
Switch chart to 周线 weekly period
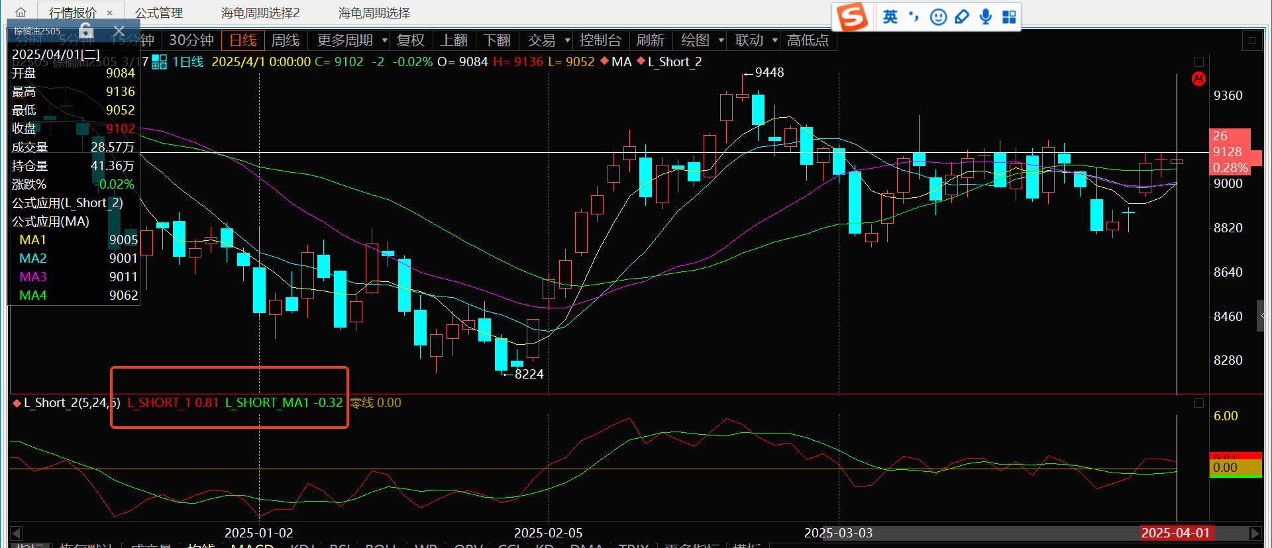click(x=286, y=40)
